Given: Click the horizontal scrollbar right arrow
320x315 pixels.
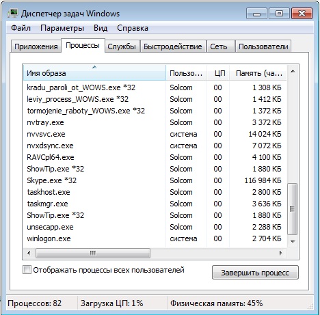Looking at the screenshot, I should [281, 253].
